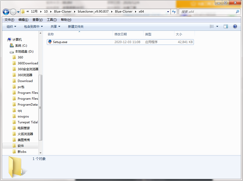Viewport: 243px width, 181px height.
Task: Select the highlighted 软件 folder
Action: [x=20, y=146]
